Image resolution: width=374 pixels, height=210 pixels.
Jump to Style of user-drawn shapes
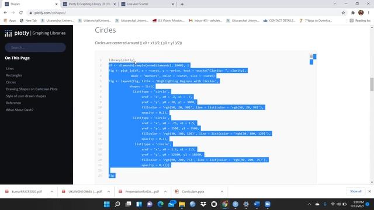[26, 96]
